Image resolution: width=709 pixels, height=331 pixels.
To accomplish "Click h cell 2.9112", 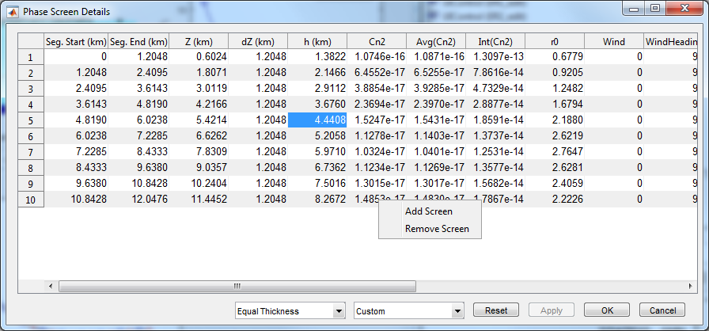I will point(317,88).
